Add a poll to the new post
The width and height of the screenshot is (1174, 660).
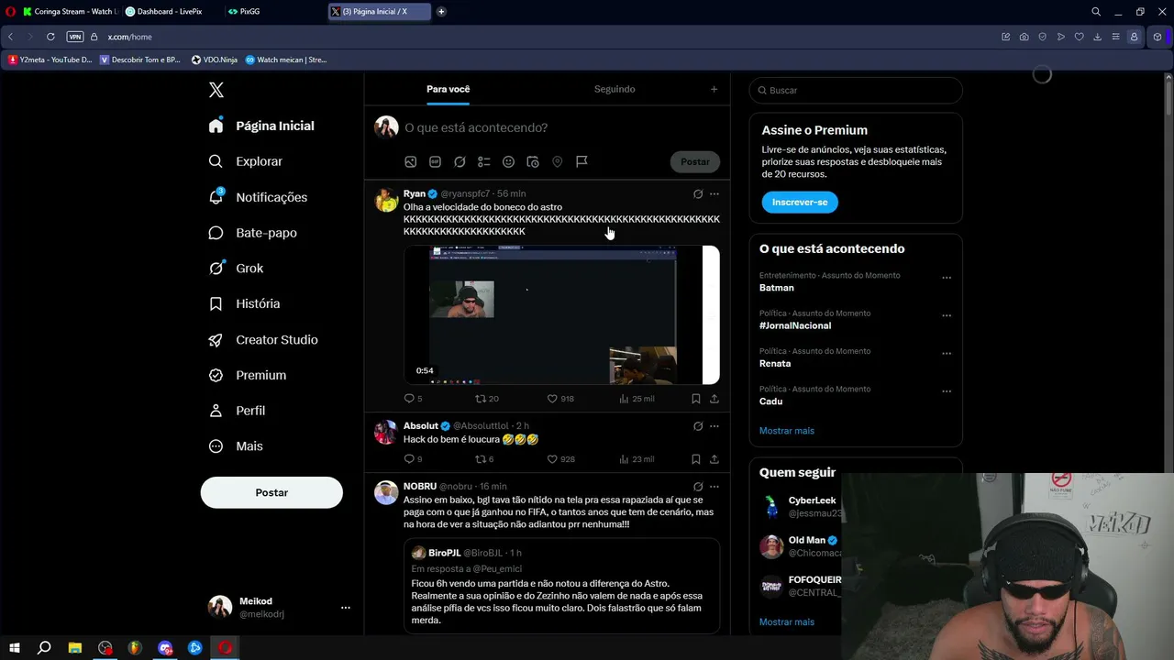coord(483,162)
